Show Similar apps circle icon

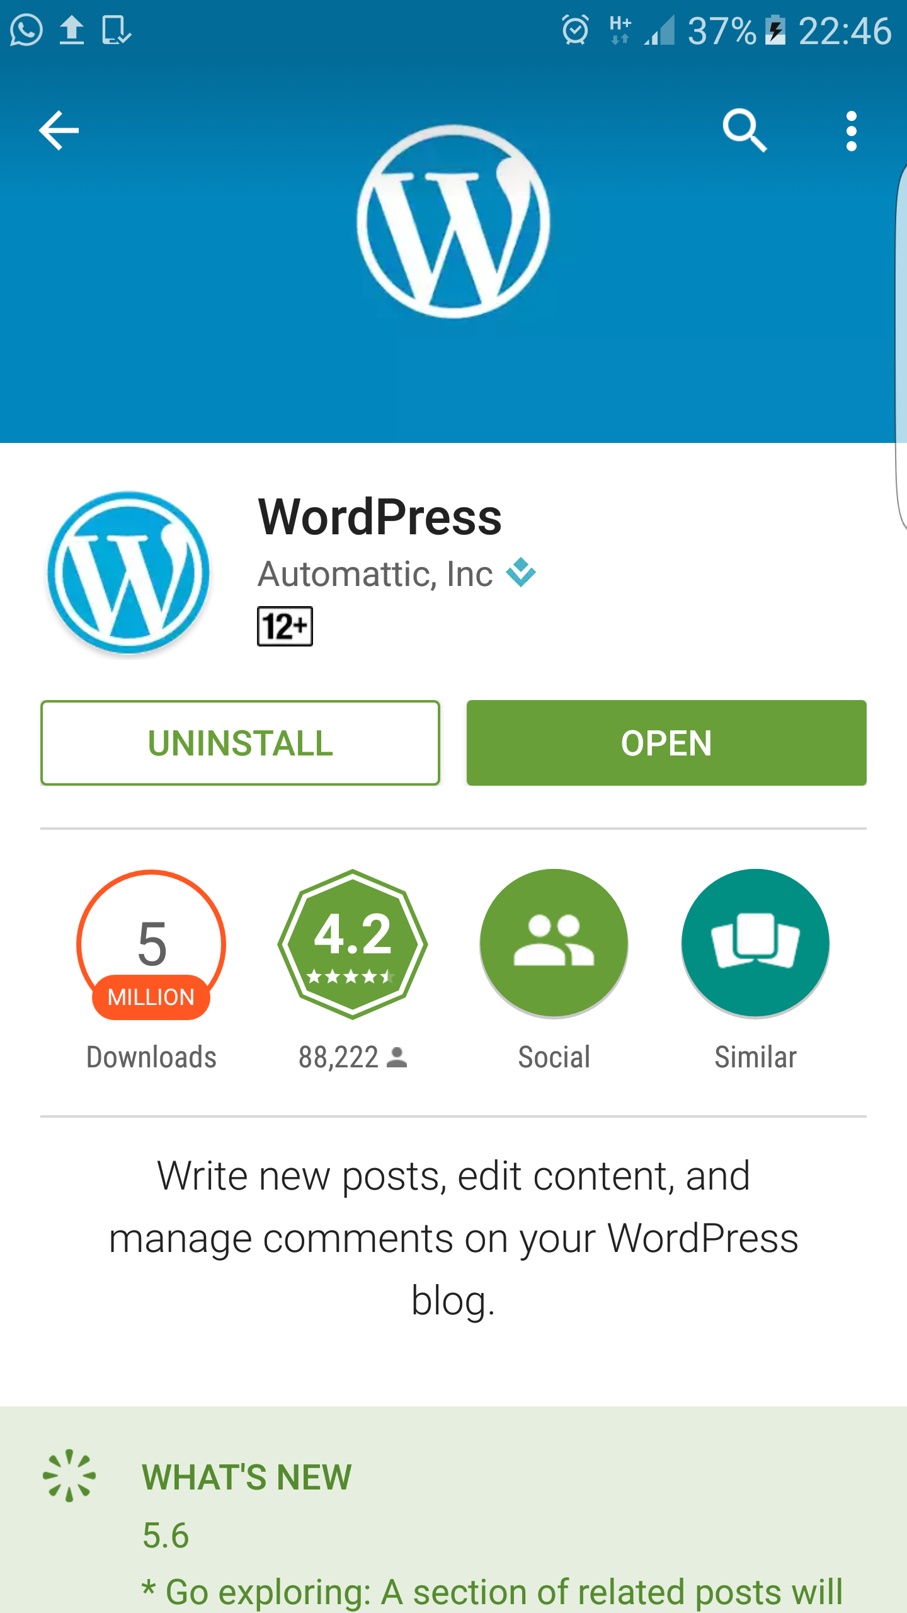755,943
